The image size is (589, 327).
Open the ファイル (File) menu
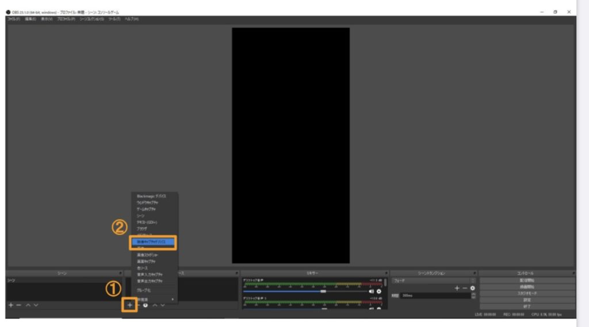(x=14, y=19)
